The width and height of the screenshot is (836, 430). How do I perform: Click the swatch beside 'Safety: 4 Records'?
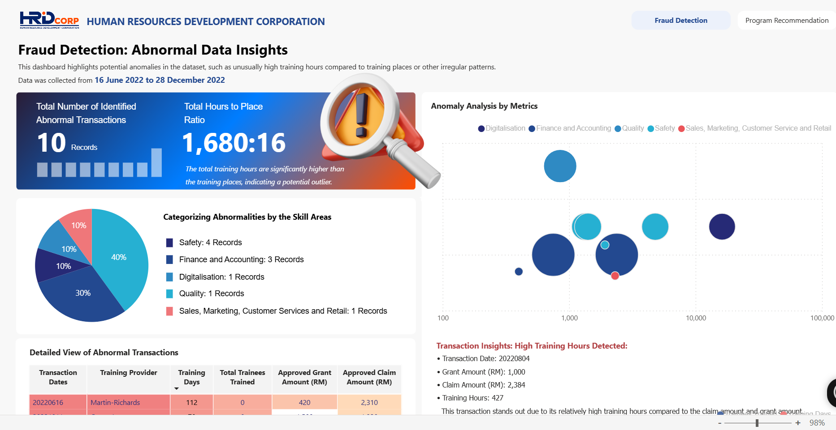tap(169, 243)
